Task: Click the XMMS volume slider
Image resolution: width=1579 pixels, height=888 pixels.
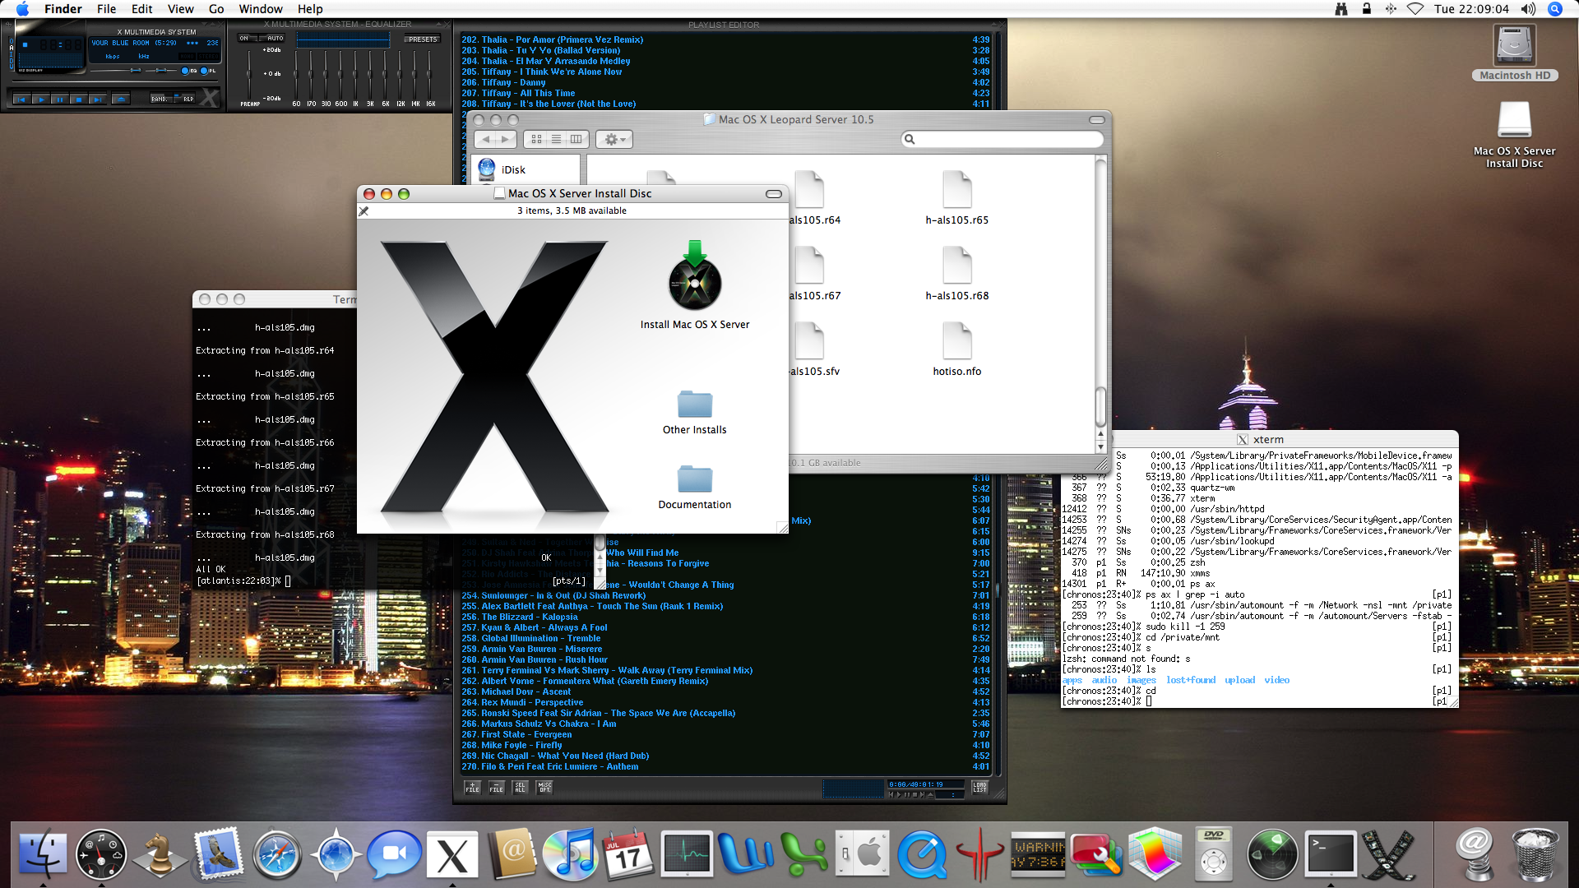Action: click(115, 71)
